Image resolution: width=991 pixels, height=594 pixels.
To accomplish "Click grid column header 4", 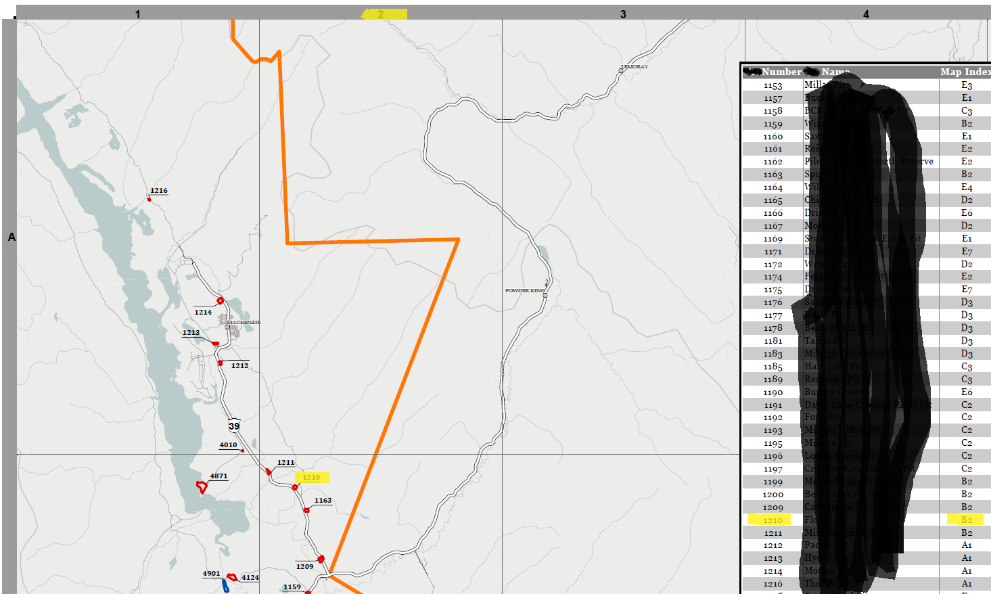I will (x=866, y=14).
